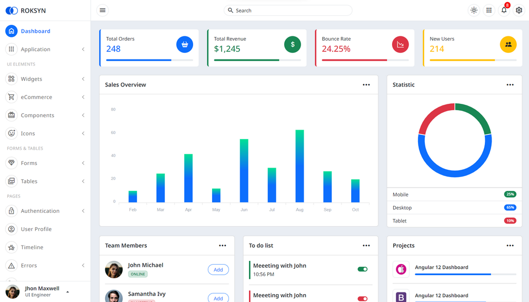The width and height of the screenshot is (529, 302).
Task: Click the Total Orders progress bar
Action: point(149,60)
